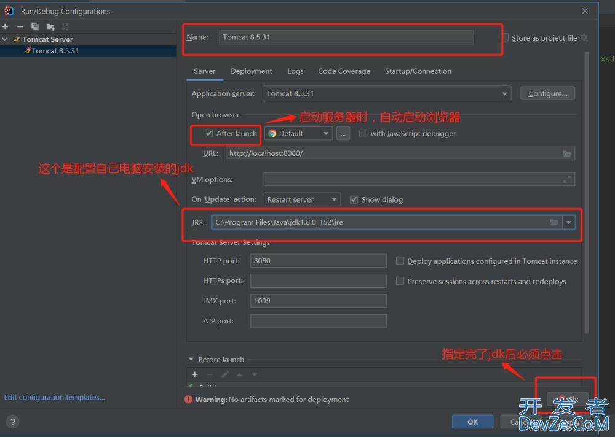Click the browse folder icon in URL field
Viewport: 615px width, 437px height.
pyautogui.click(x=567, y=153)
